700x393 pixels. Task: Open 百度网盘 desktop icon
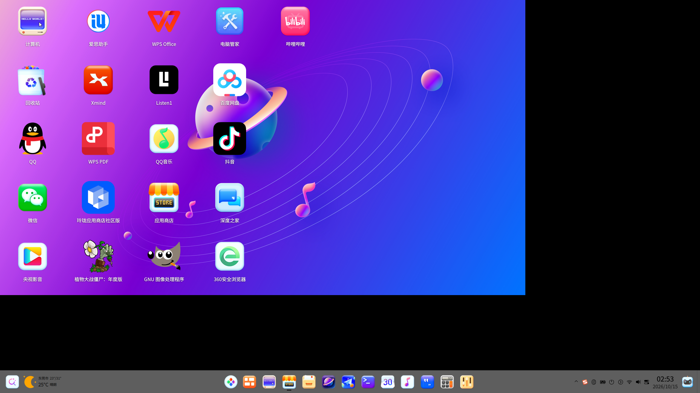[x=230, y=80]
